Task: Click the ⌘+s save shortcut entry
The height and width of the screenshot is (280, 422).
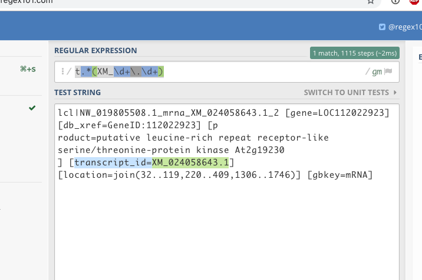Action: pos(28,69)
